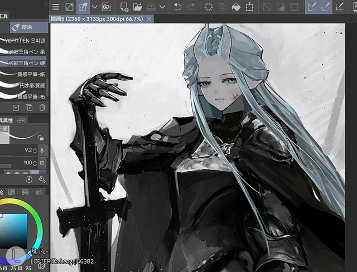
Task: Adjust brush size stepper showing 9.2
Action: tap(35, 150)
